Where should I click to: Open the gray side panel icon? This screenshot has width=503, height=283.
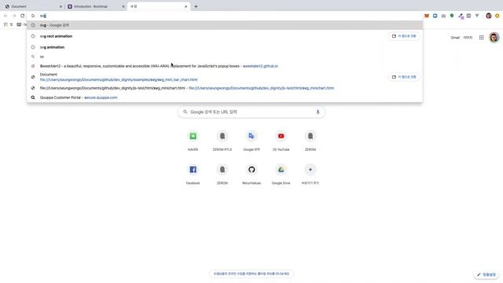pos(468,16)
